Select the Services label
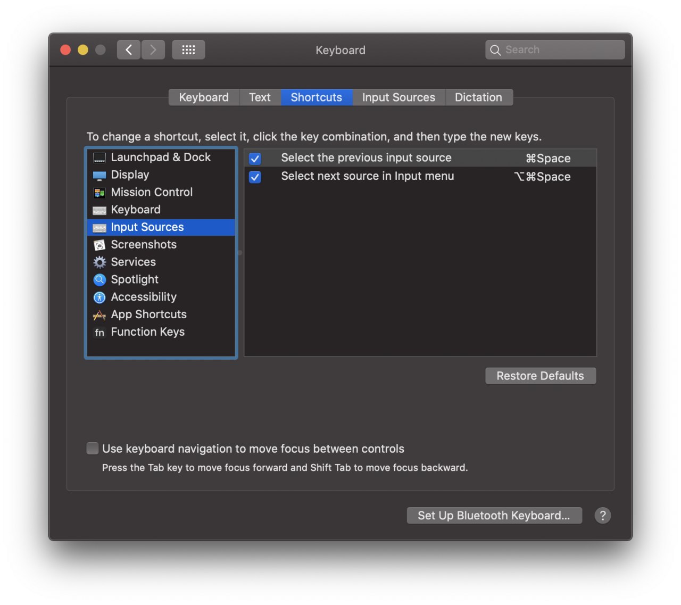Screen dimensions: 681x605 point(133,262)
